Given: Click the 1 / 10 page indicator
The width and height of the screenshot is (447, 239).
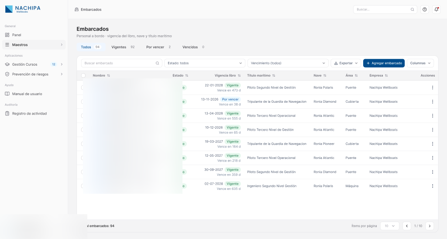Looking at the screenshot, I should click(418, 226).
